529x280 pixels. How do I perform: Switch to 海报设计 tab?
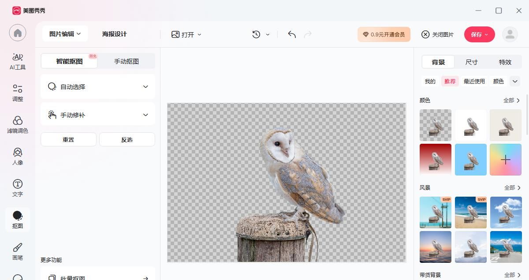click(115, 34)
